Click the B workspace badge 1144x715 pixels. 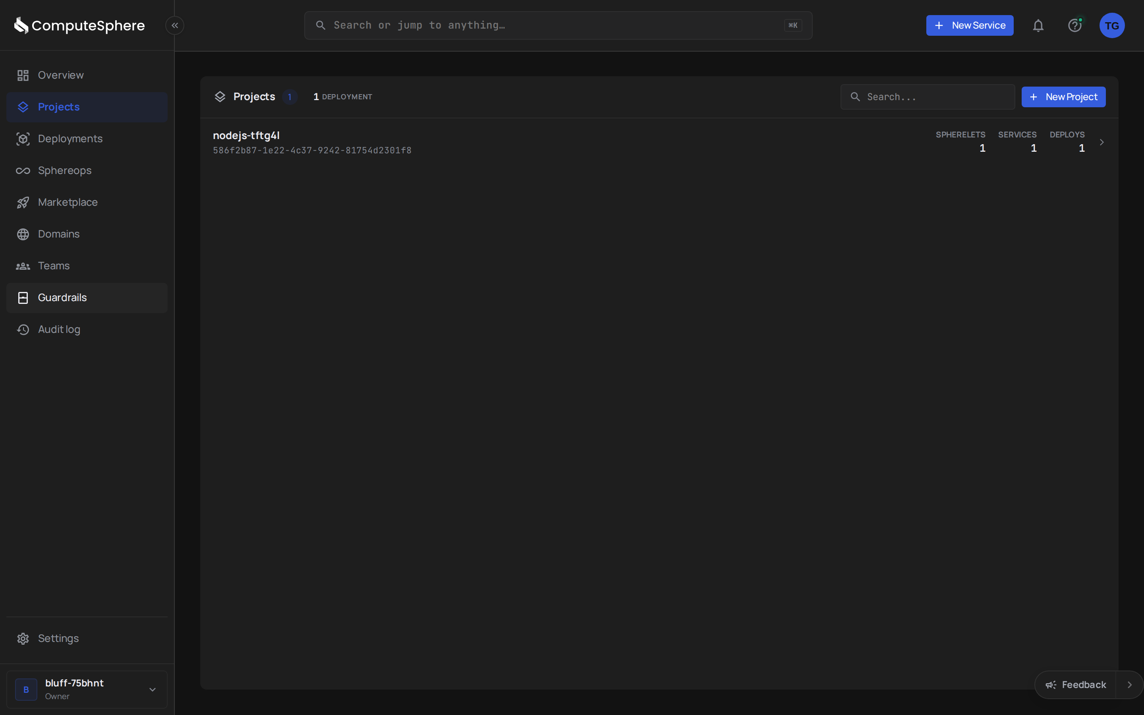tap(27, 690)
